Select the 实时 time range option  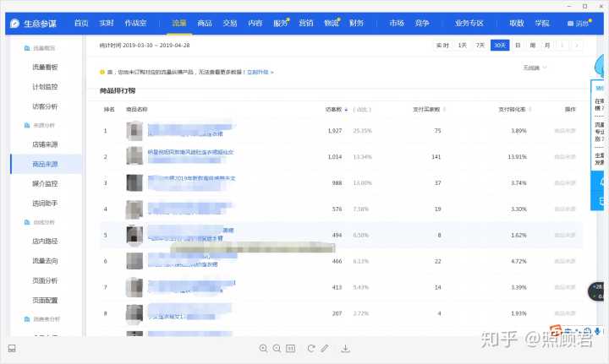pos(442,45)
